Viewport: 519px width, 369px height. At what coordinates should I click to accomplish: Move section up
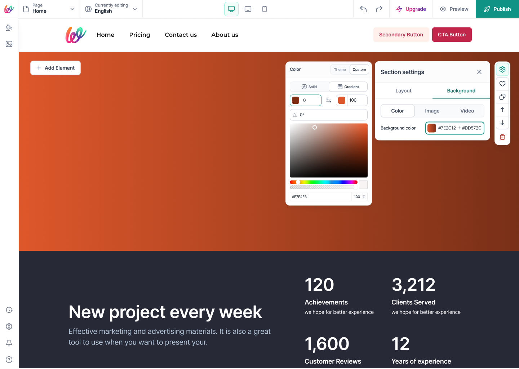[502, 110]
